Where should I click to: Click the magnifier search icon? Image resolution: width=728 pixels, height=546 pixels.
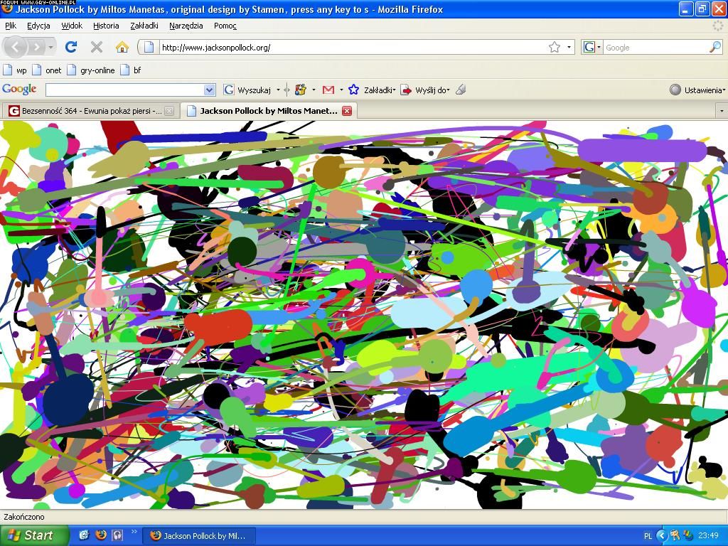click(715, 48)
